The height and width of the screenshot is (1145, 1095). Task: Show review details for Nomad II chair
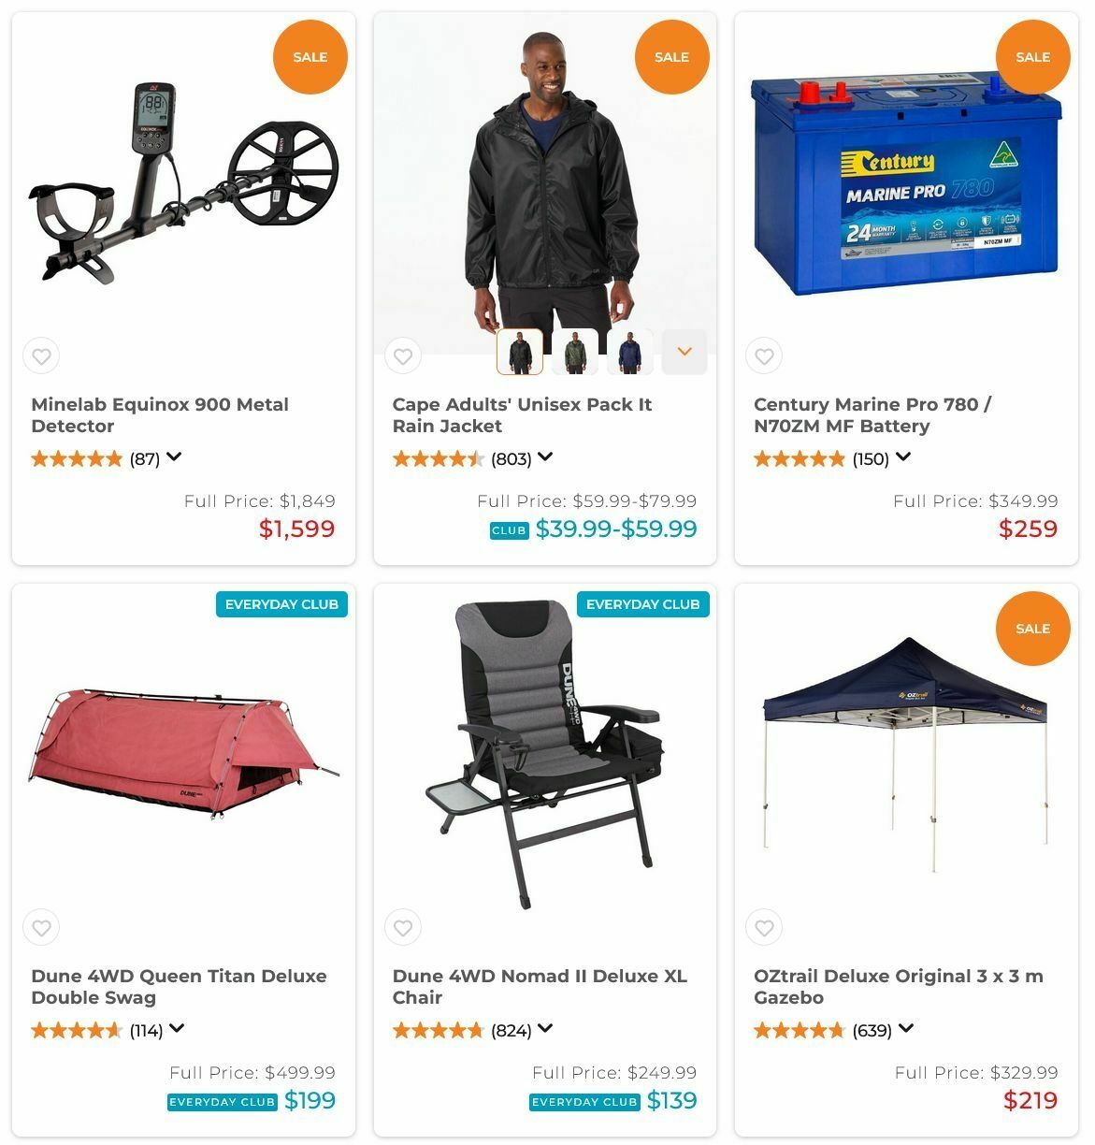tap(545, 1029)
